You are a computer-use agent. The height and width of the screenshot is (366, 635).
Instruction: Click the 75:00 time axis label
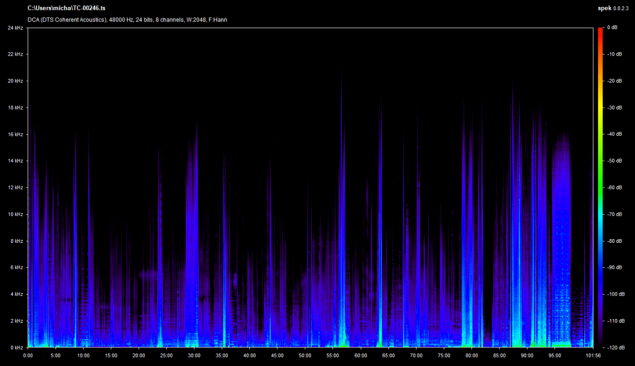pyautogui.click(x=443, y=355)
